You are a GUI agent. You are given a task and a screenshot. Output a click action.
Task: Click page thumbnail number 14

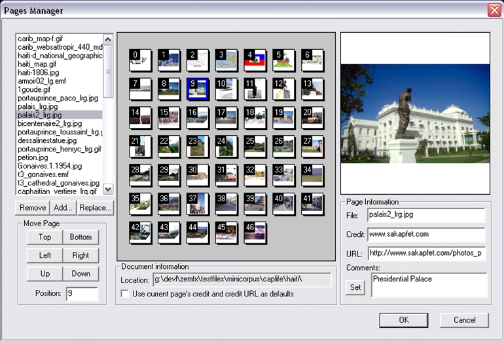(140, 118)
